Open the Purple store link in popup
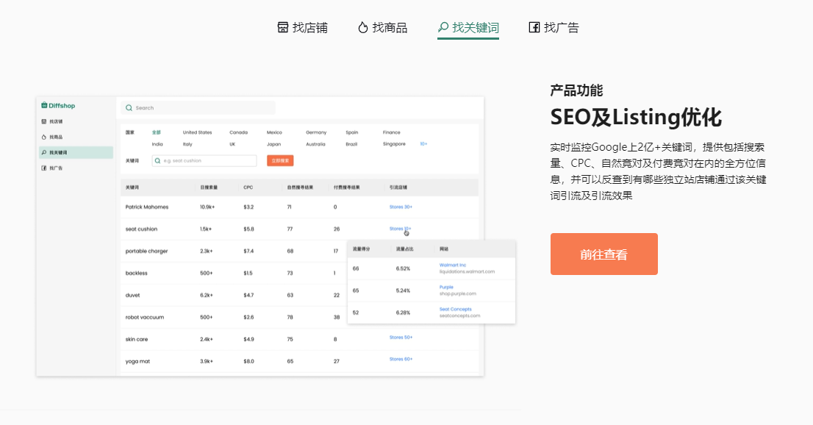Image resolution: width=813 pixels, height=425 pixels. click(x=446, y=287)
